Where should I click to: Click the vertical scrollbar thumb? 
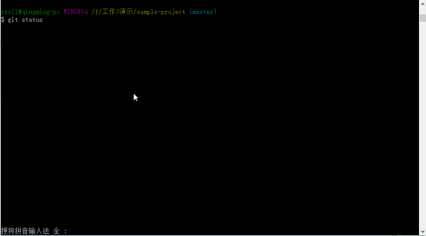pyautogui.click(x=423, y=18)
